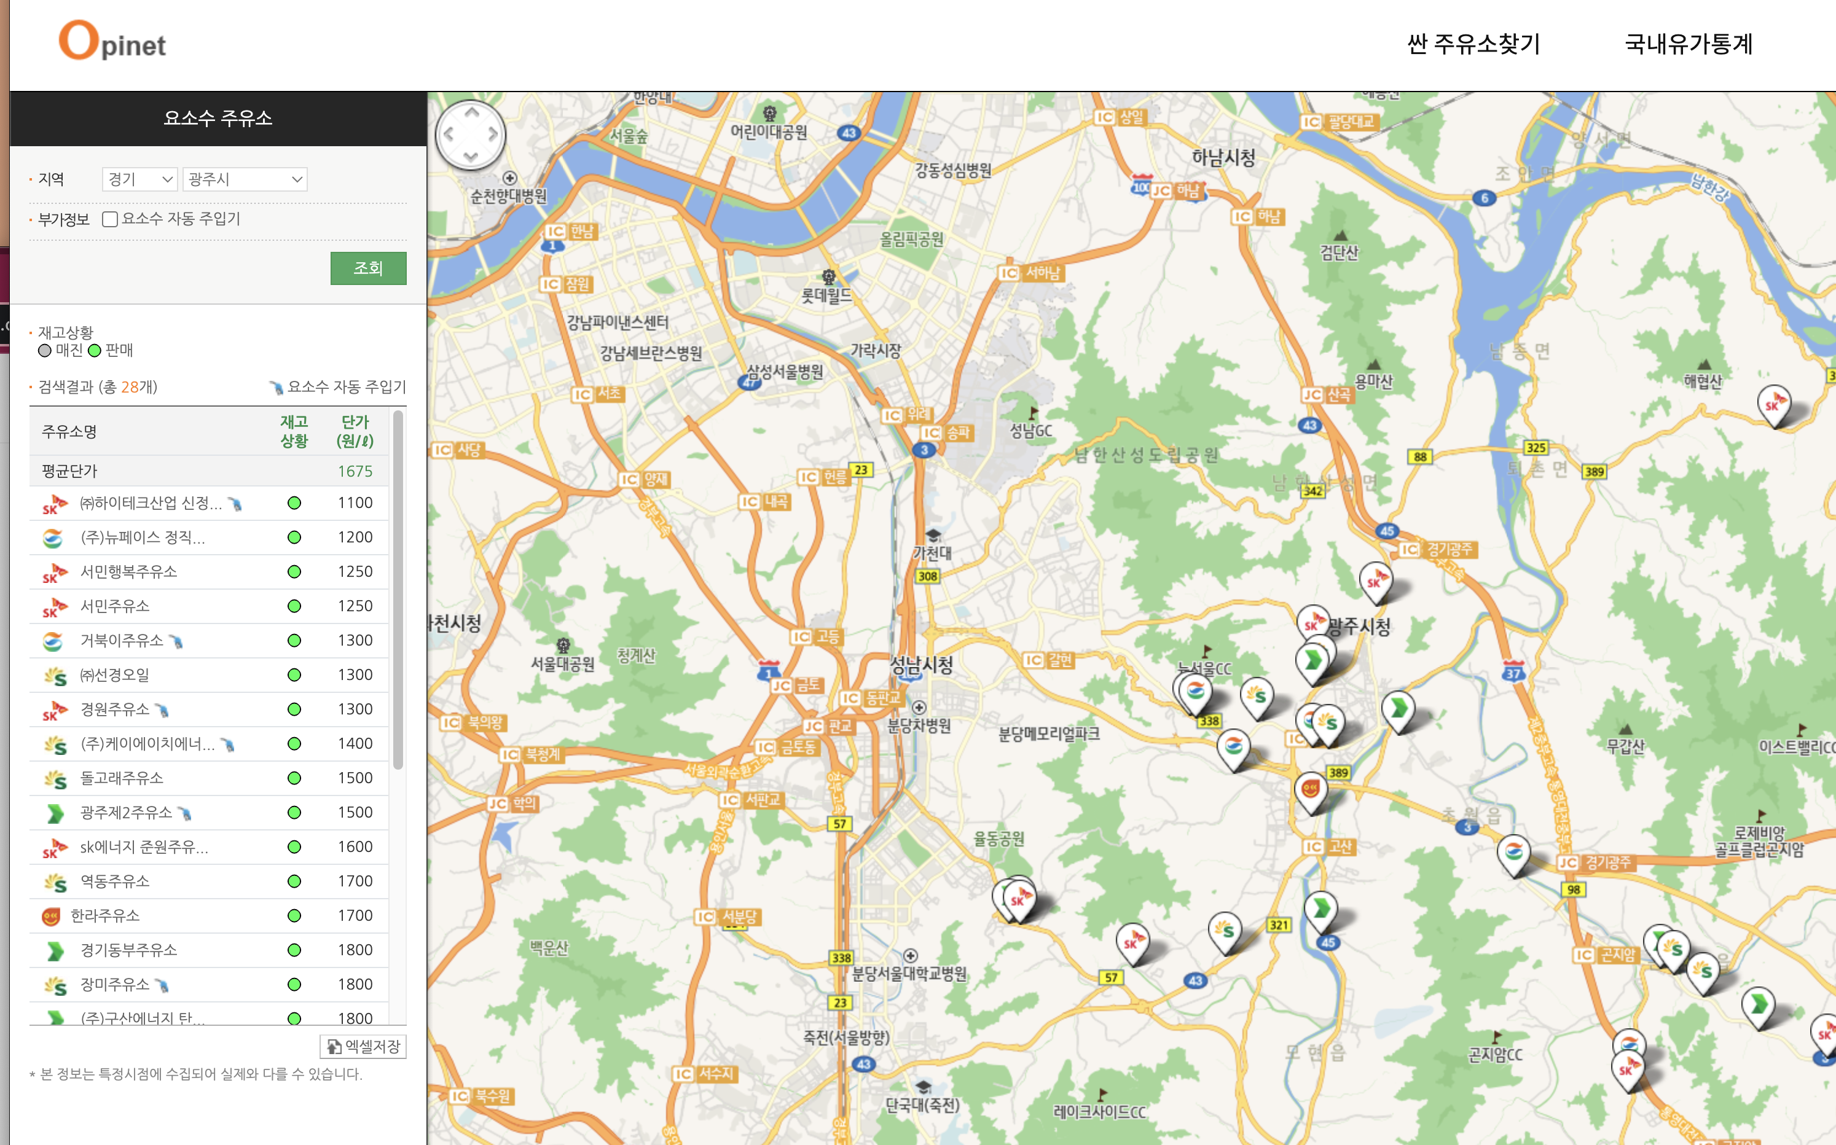This screenshot has height=1145, width=1836.
Task: Click marker near 경기광주 JC
Action: (1513, 853)
